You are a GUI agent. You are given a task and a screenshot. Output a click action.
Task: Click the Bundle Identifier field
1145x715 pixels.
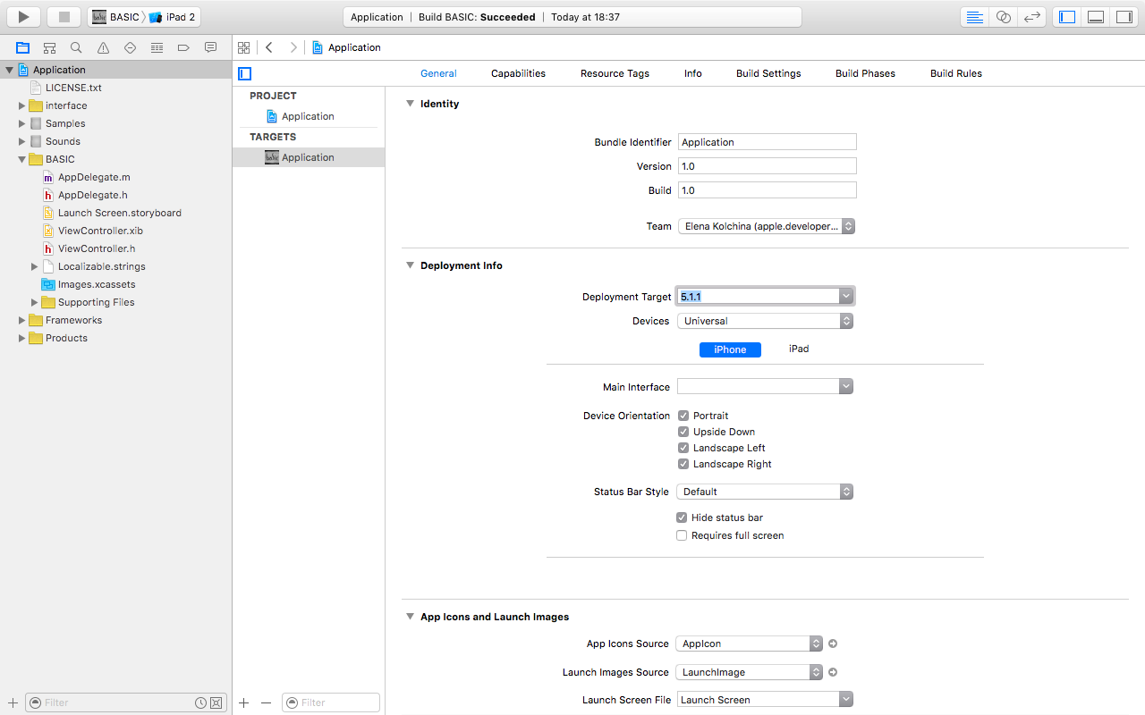point(767,142)
